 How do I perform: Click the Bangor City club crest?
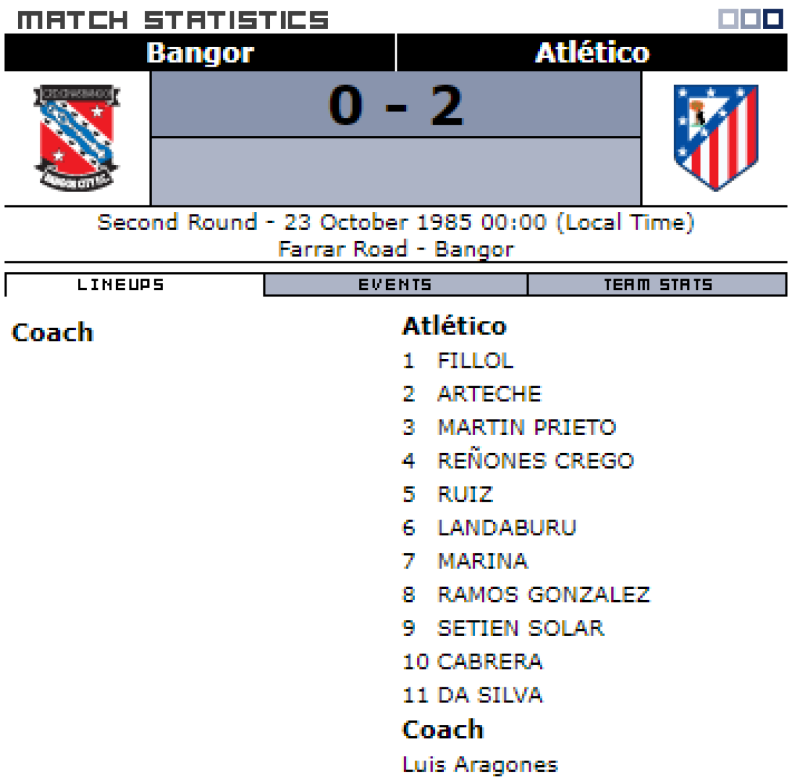tap(77, 137)
